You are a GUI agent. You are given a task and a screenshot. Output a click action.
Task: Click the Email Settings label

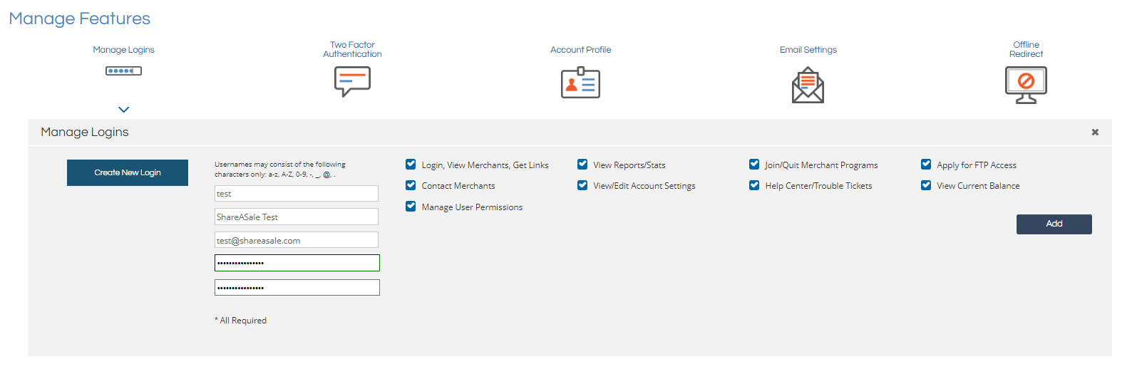tap(808, 50)
